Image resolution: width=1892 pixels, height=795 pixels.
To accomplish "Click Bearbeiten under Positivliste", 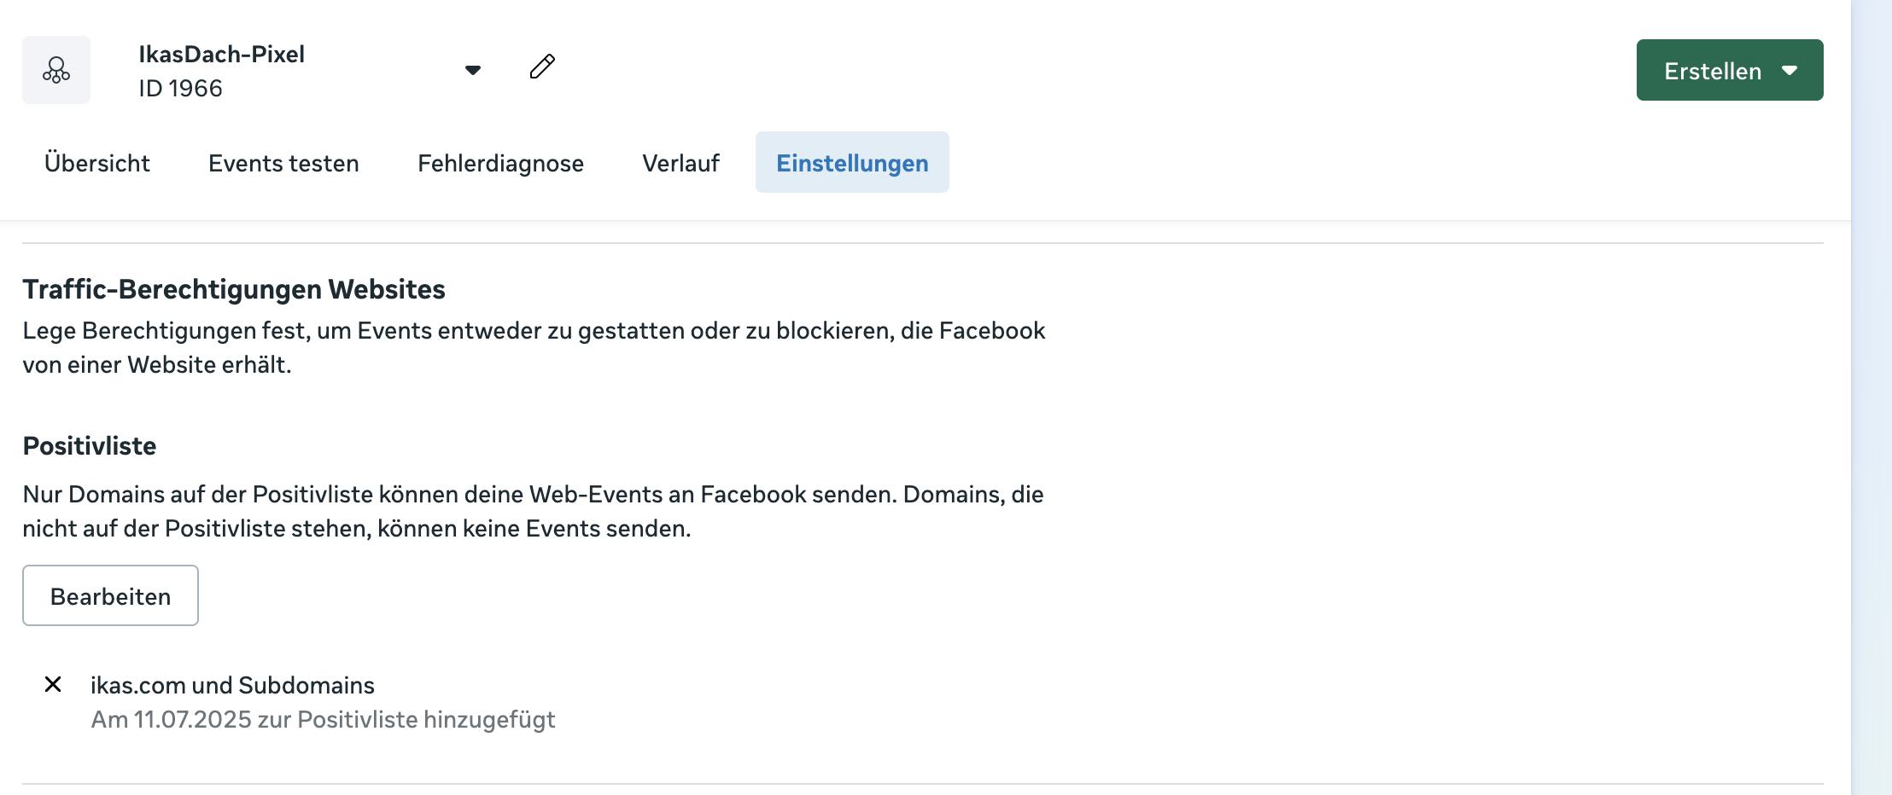I will [111, 595].
